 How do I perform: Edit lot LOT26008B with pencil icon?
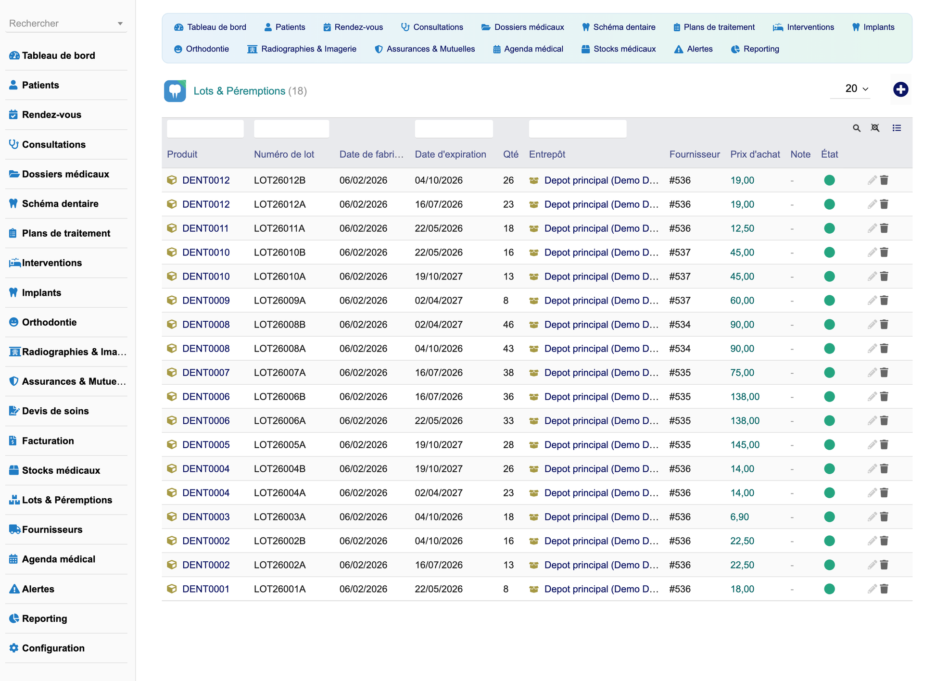[872, 325]
